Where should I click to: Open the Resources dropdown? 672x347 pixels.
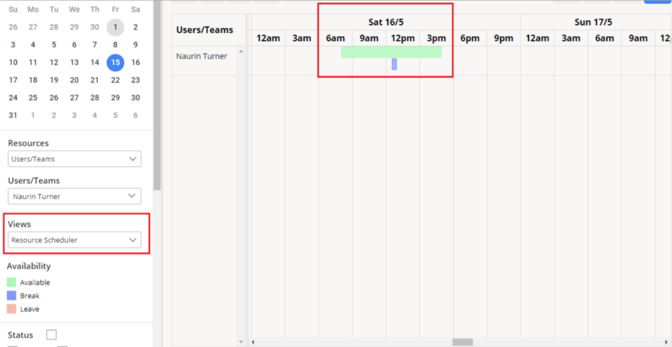click(x=75, y=159)
